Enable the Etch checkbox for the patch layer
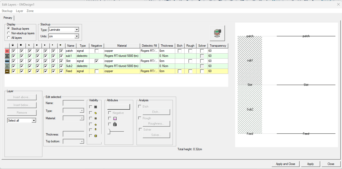Image resolution: width=342 pixels, height=169 pixels. 179,51
